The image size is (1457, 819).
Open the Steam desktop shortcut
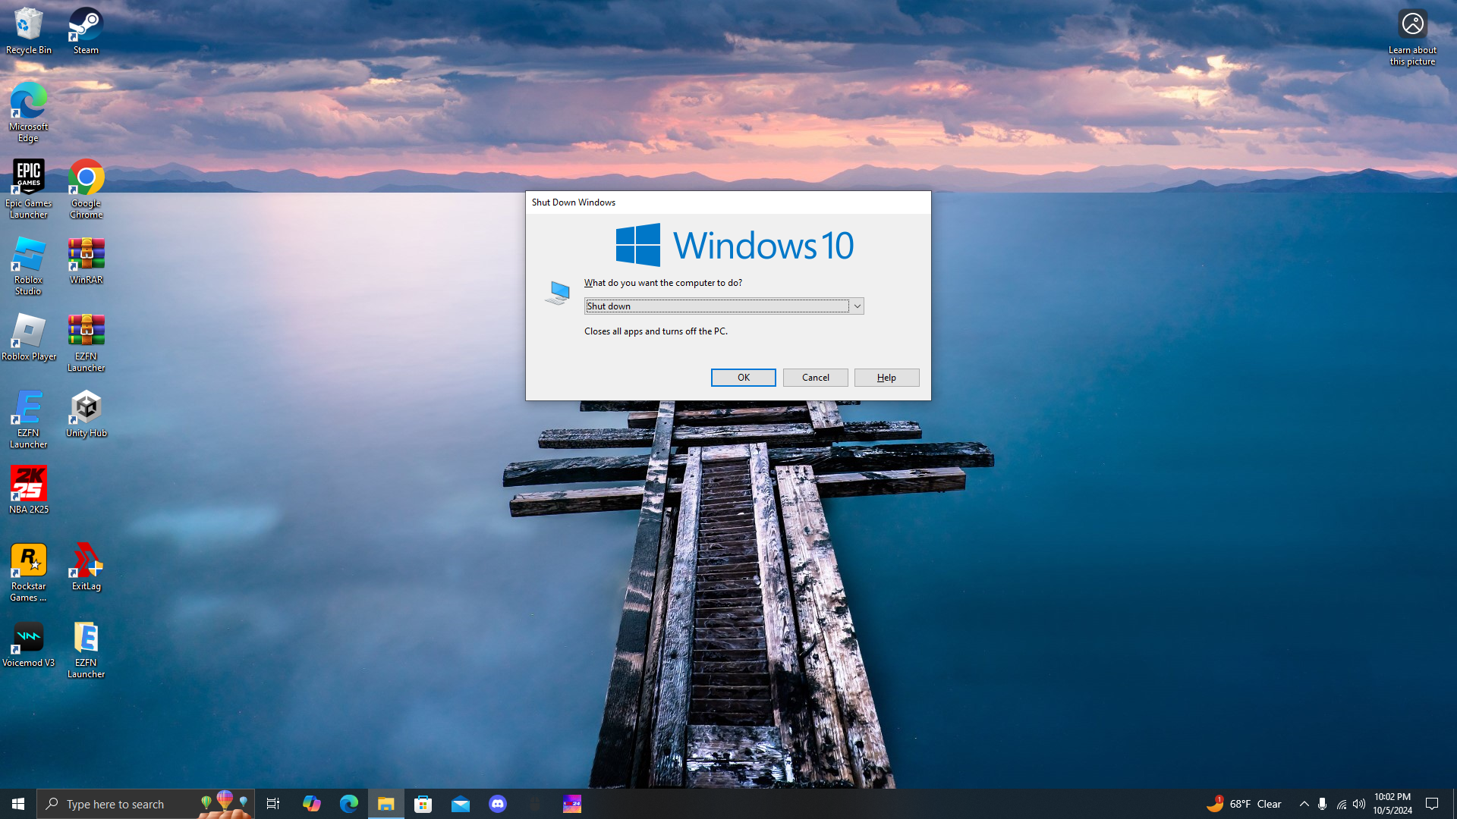pos(86,30)
